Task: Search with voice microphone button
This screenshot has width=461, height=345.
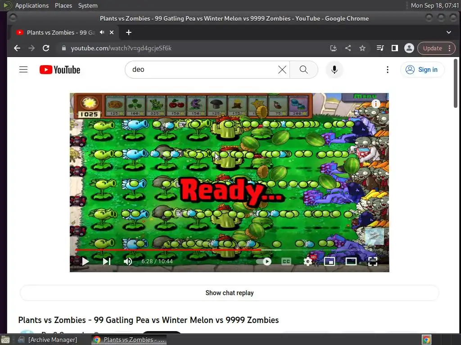Action: pyautogui.click(x=334, y=70)
